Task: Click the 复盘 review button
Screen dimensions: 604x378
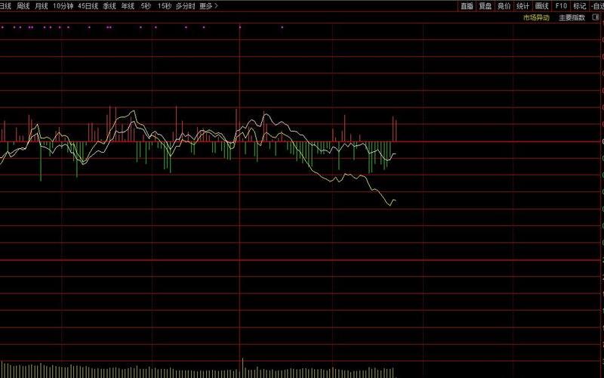Action: (485, 5)
